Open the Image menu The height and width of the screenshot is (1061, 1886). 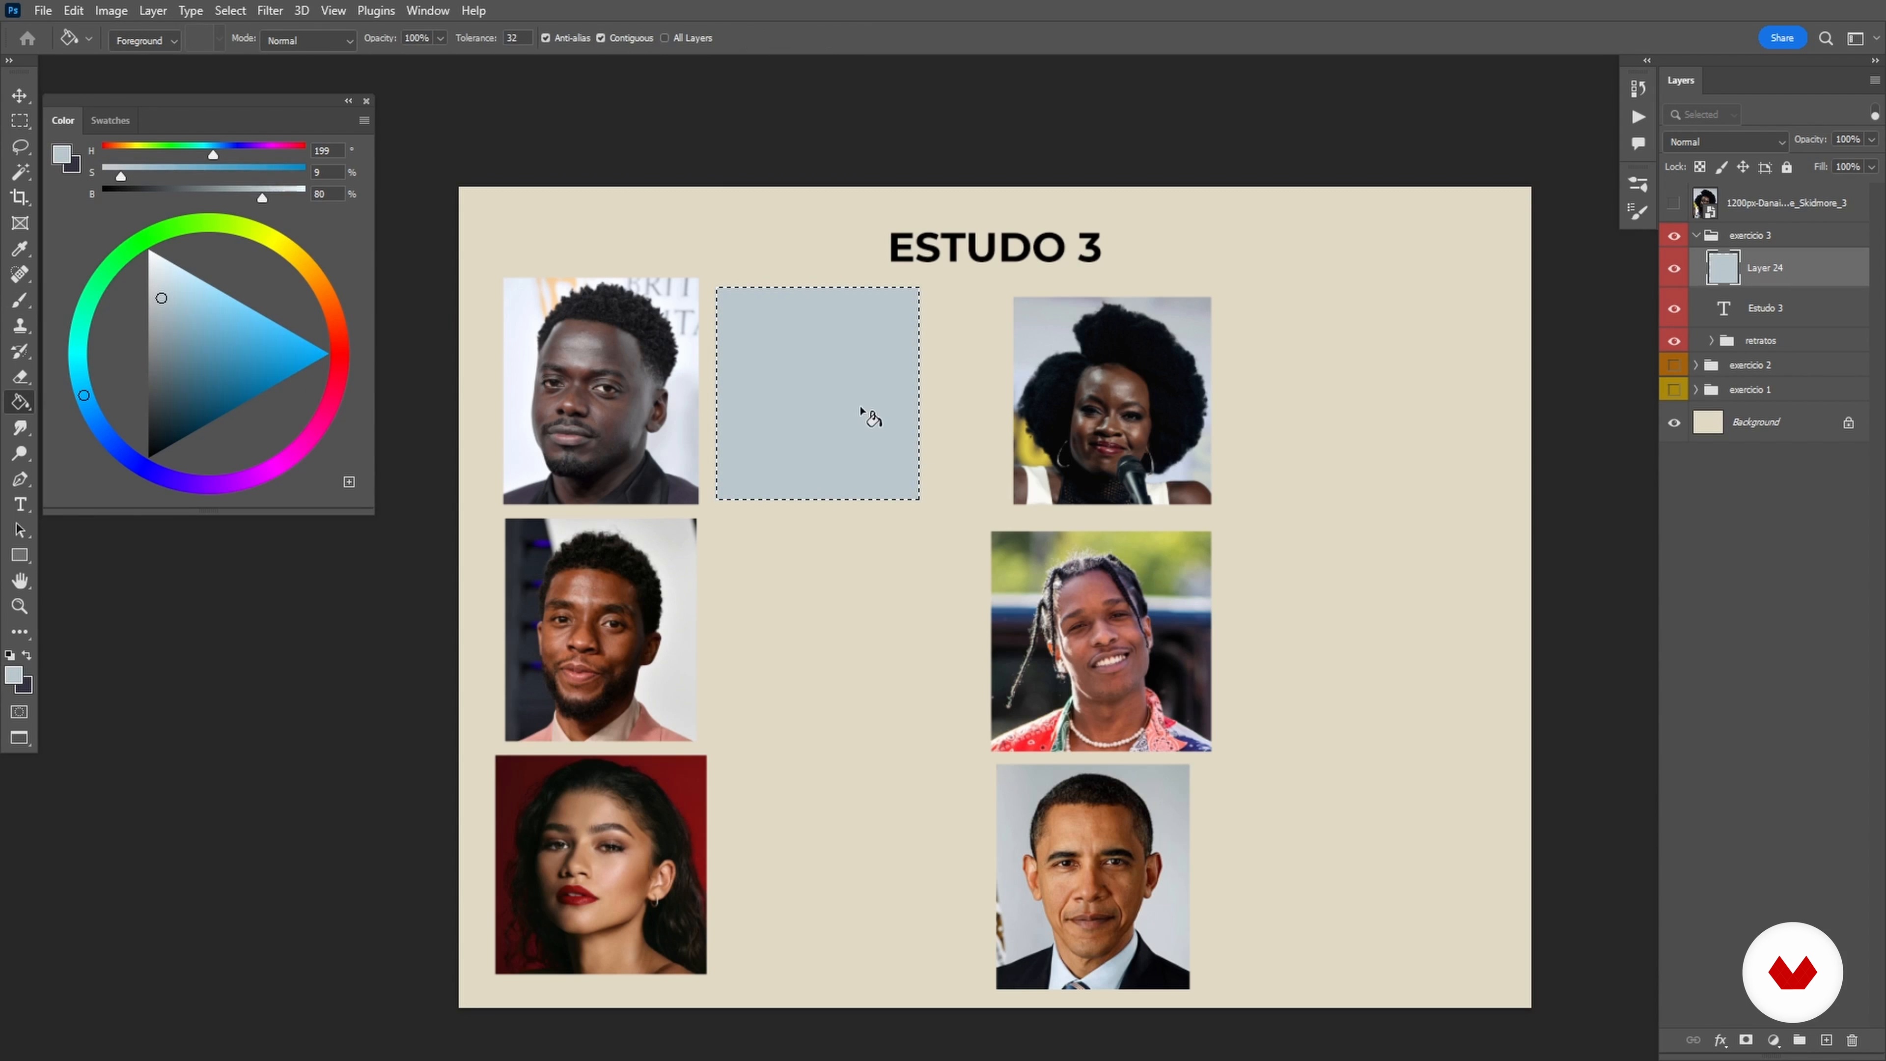(111, 10)
